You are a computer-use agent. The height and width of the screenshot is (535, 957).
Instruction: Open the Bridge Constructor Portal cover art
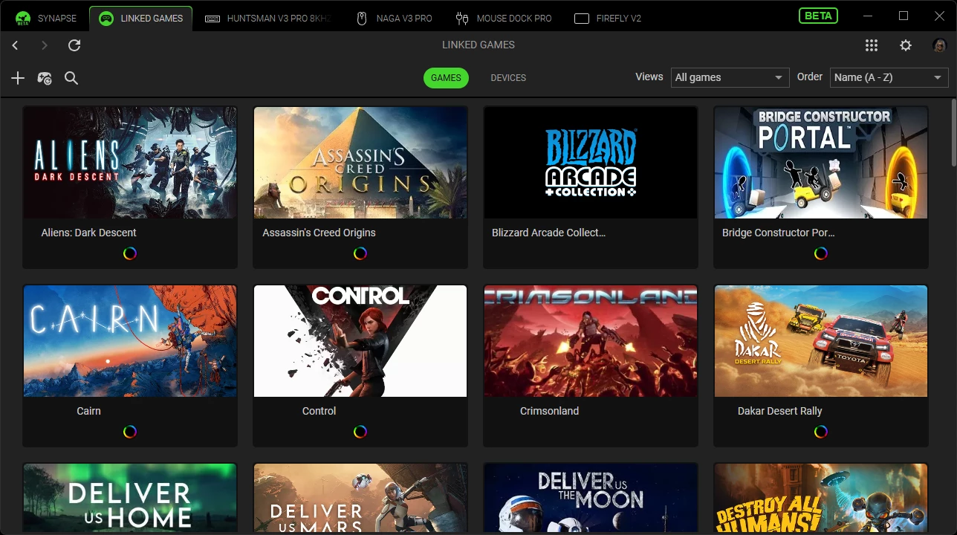pyautogui.click(x=821, y=162)
